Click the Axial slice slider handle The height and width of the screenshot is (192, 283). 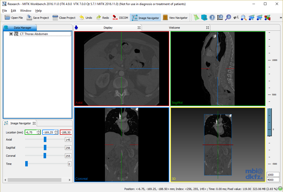pyautogui.click(x=45, y=139)
